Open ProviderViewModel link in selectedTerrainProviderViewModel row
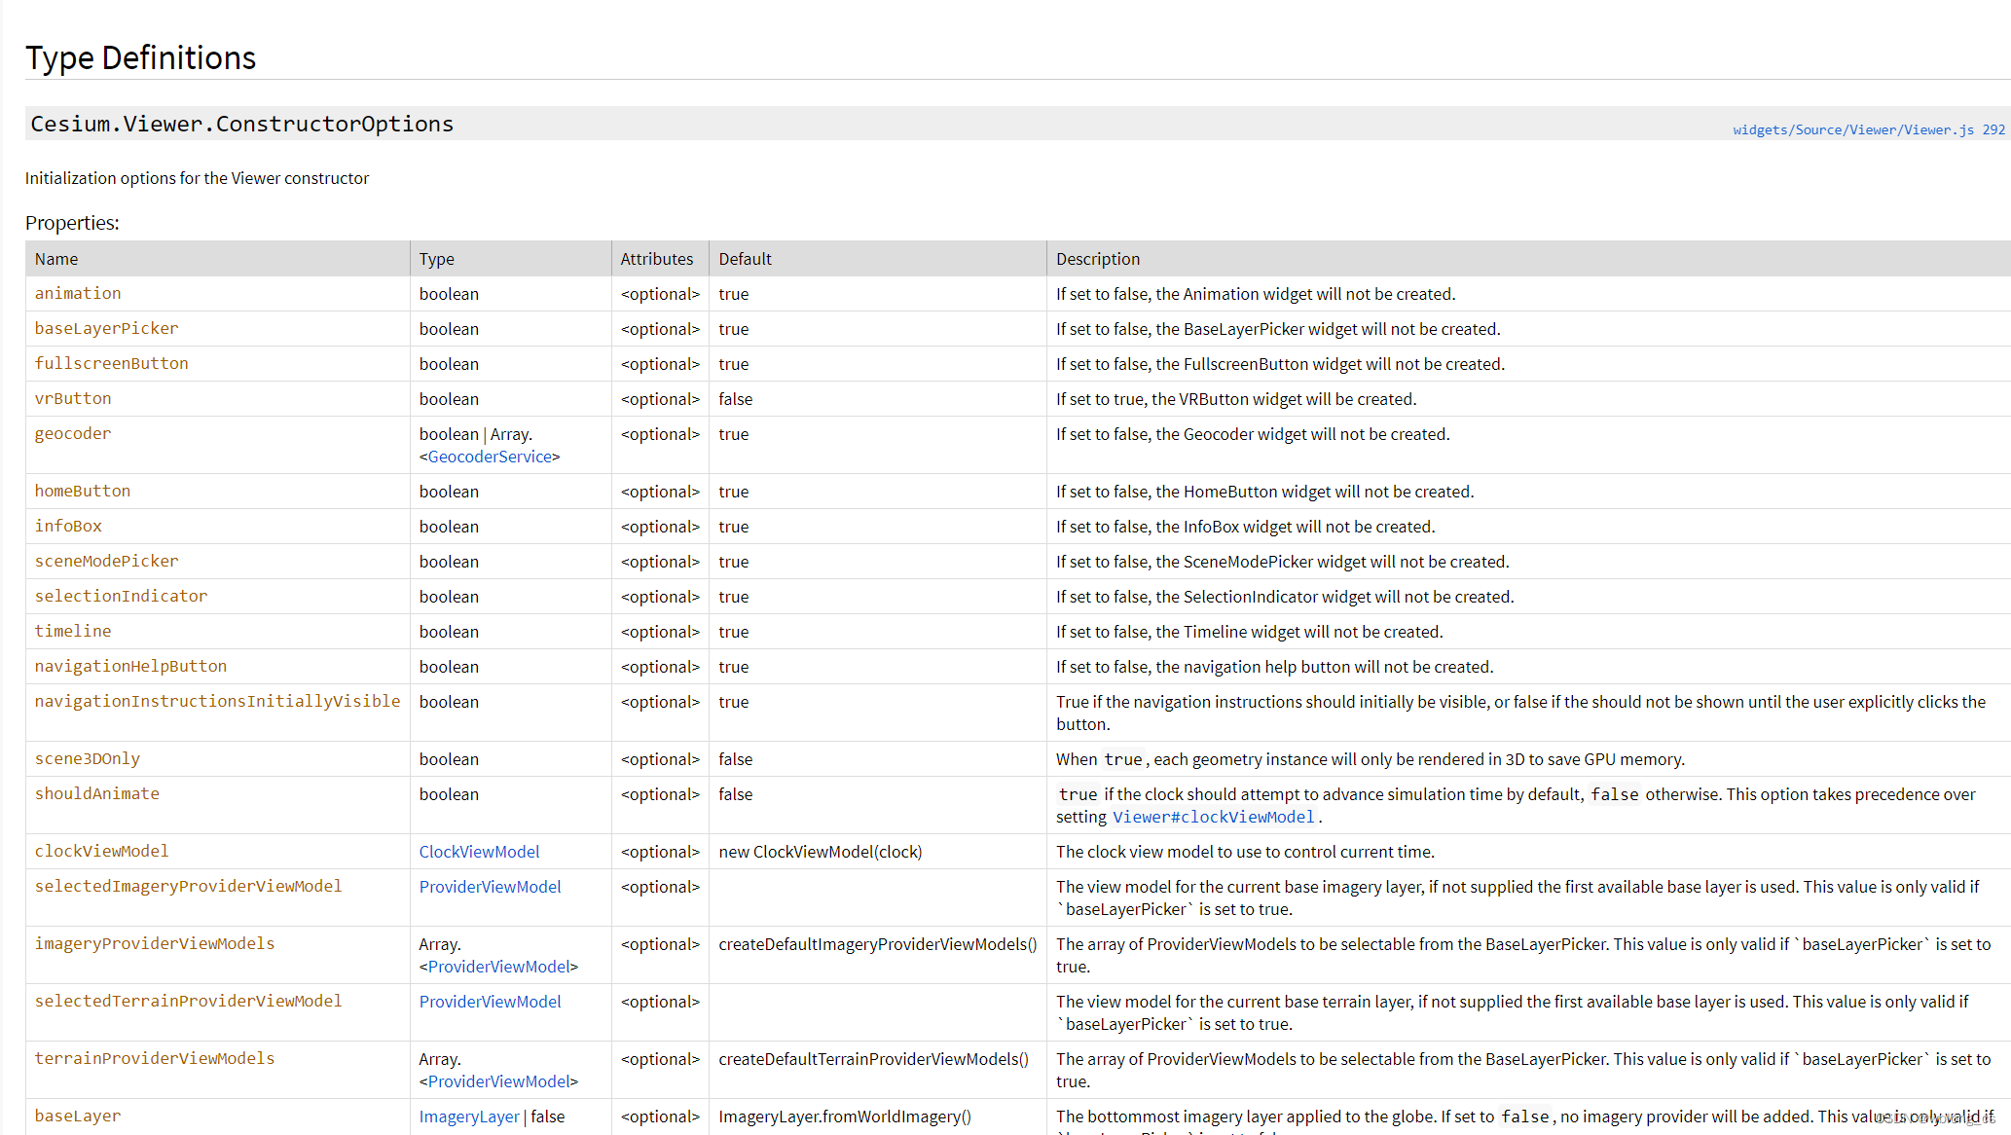2011x1135 pixels. 490,1002
